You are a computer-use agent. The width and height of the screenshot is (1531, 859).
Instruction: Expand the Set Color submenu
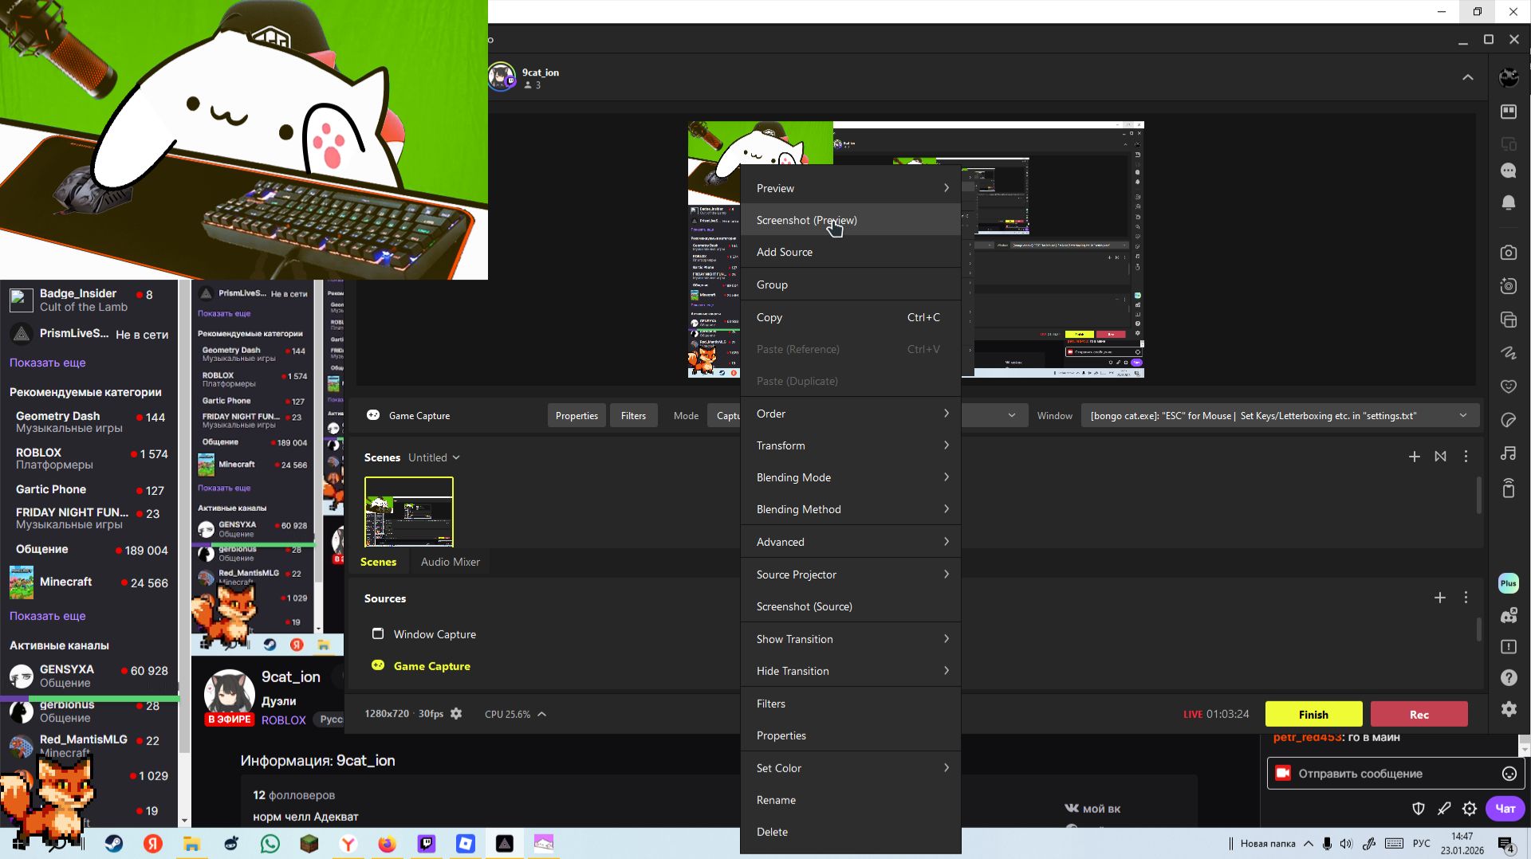pos(851,768)
